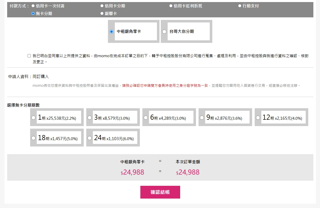Select 信用卡一次付清 payment option

pyautogui.click(x=33, y=6)
